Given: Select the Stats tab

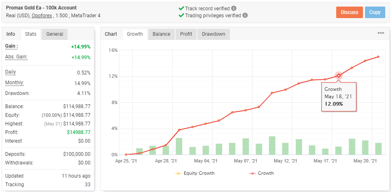Looking at the screenshot, I should coord(30,34).
